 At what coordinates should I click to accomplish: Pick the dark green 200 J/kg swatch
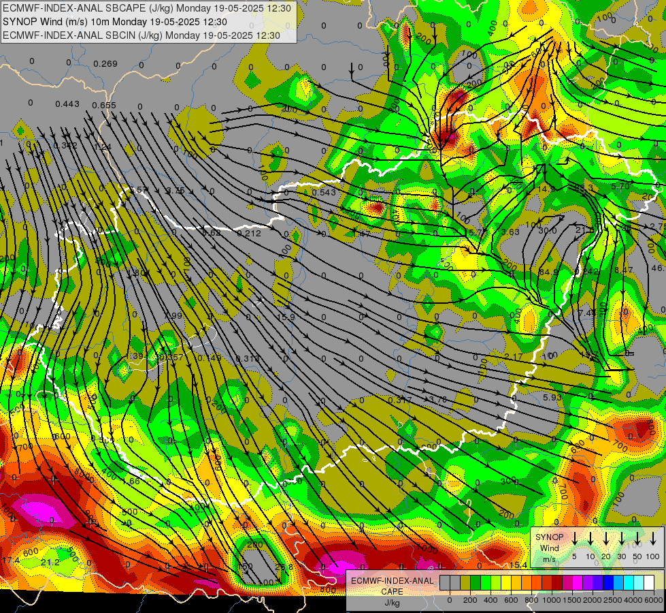pos(476,582)
